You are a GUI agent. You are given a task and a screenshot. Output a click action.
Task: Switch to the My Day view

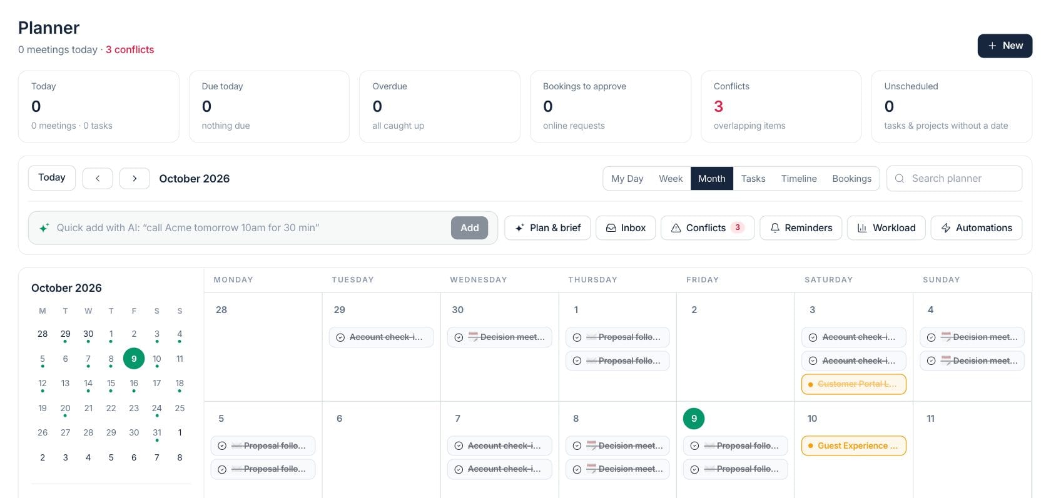[627, 179]
